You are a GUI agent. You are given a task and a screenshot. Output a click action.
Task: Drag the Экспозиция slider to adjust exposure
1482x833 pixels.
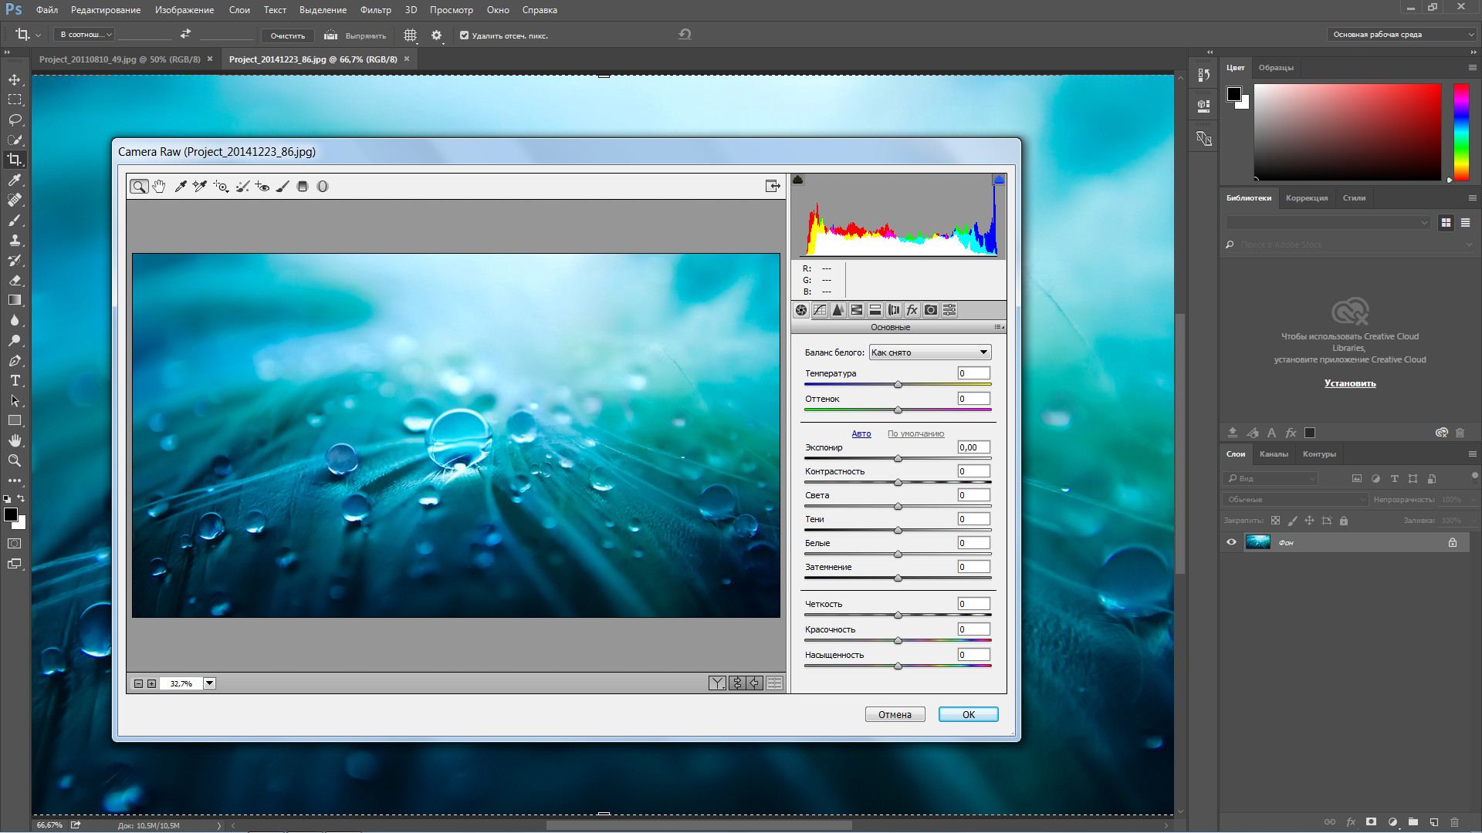click(x=897, y=459)
